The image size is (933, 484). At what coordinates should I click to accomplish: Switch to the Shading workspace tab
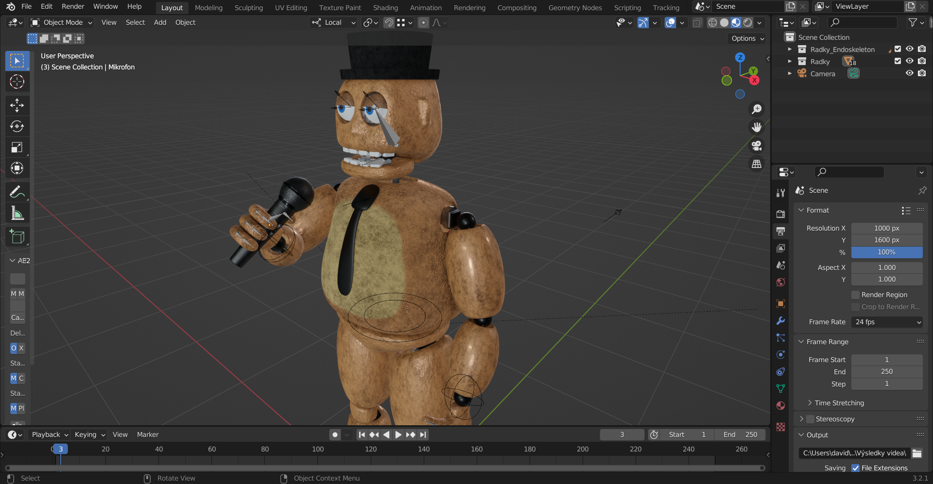(385, 7)
